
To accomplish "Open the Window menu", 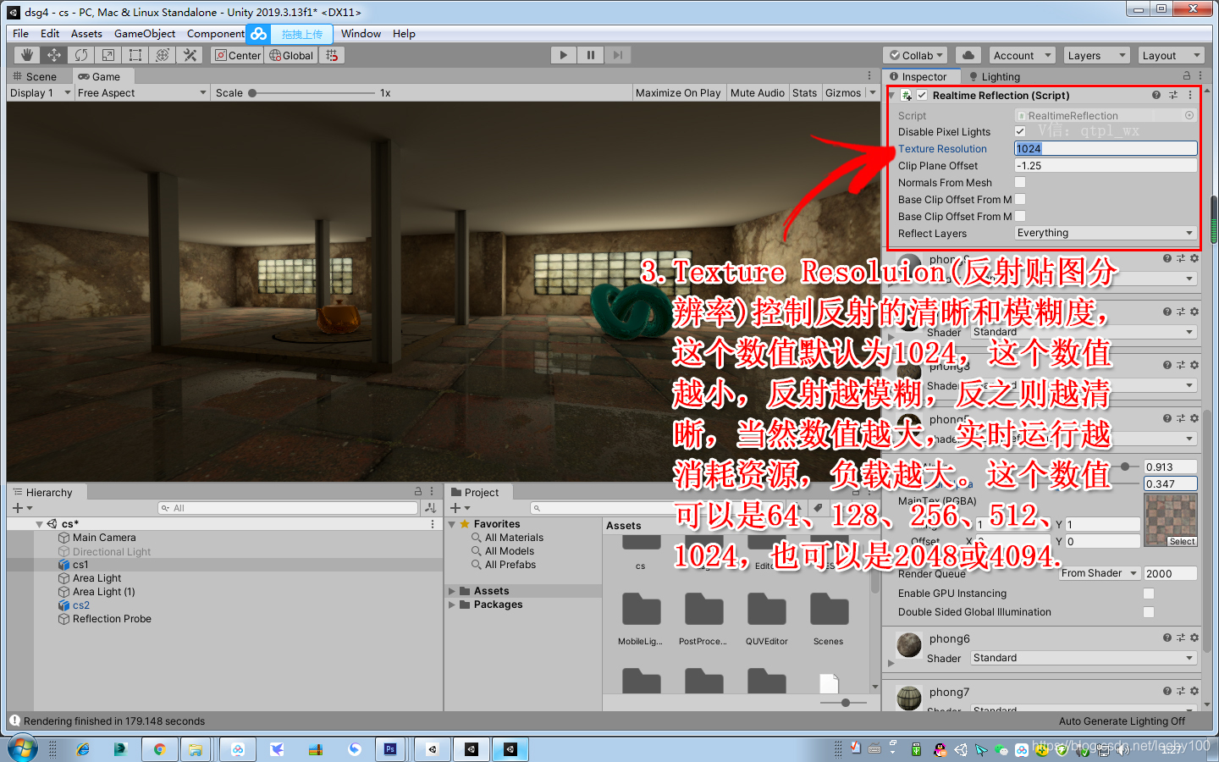I will (361, 34).
